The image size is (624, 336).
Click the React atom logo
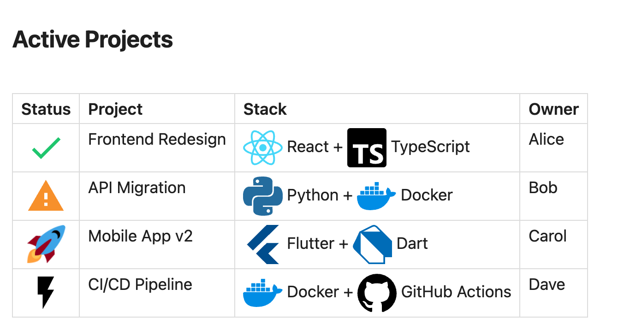pyautogui.click(x=263, y=147)
